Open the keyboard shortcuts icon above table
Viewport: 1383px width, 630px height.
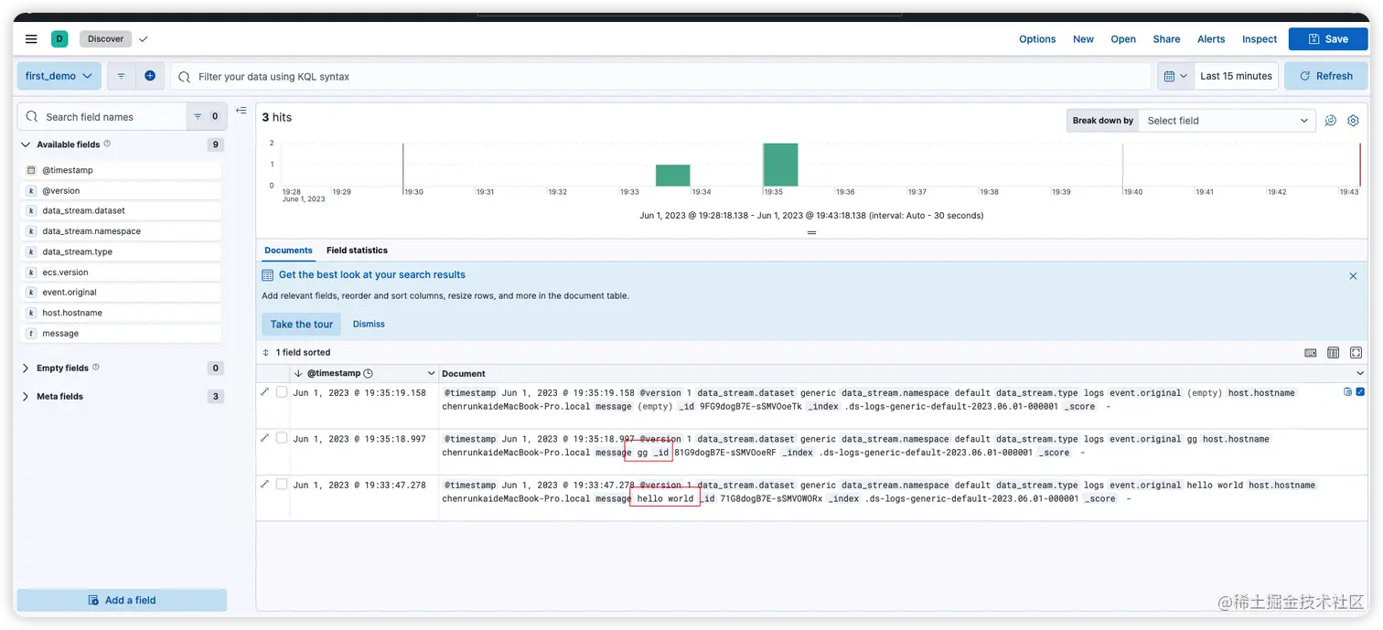tap(1311, 353)
